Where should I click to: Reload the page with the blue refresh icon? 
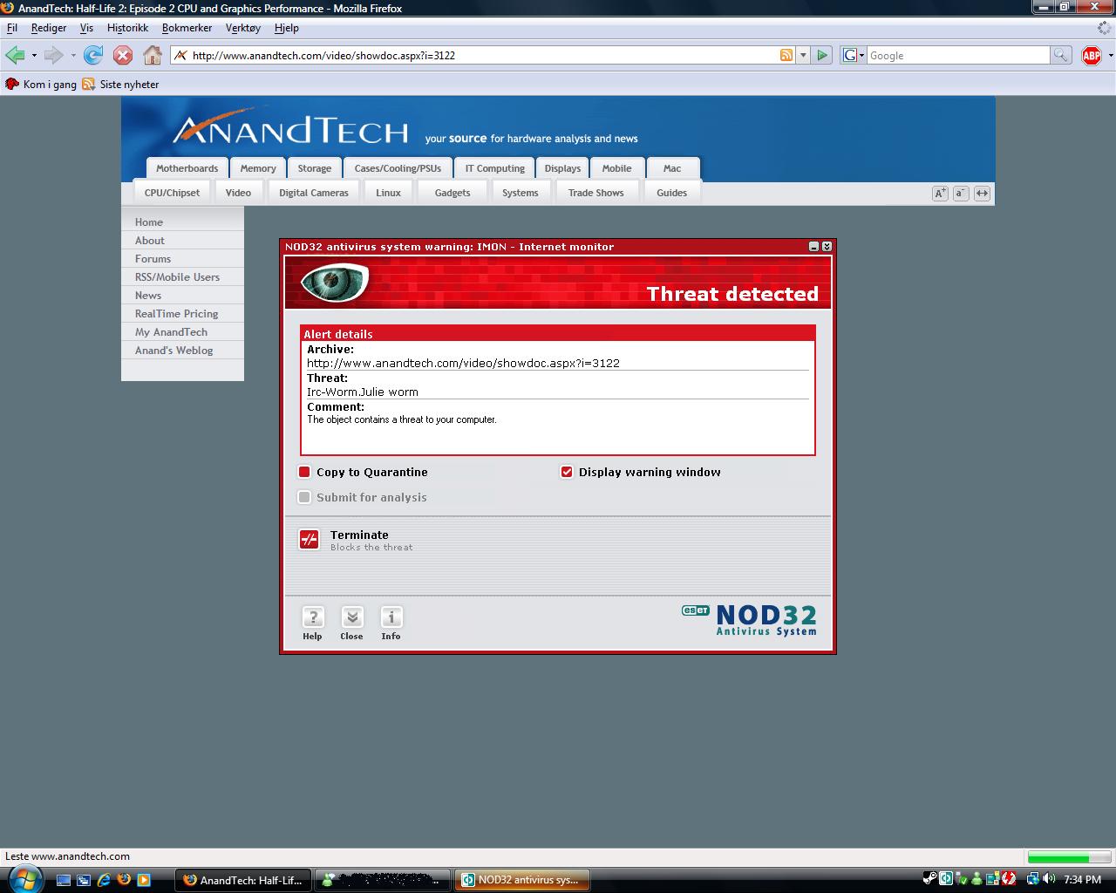tap(93, 55)
